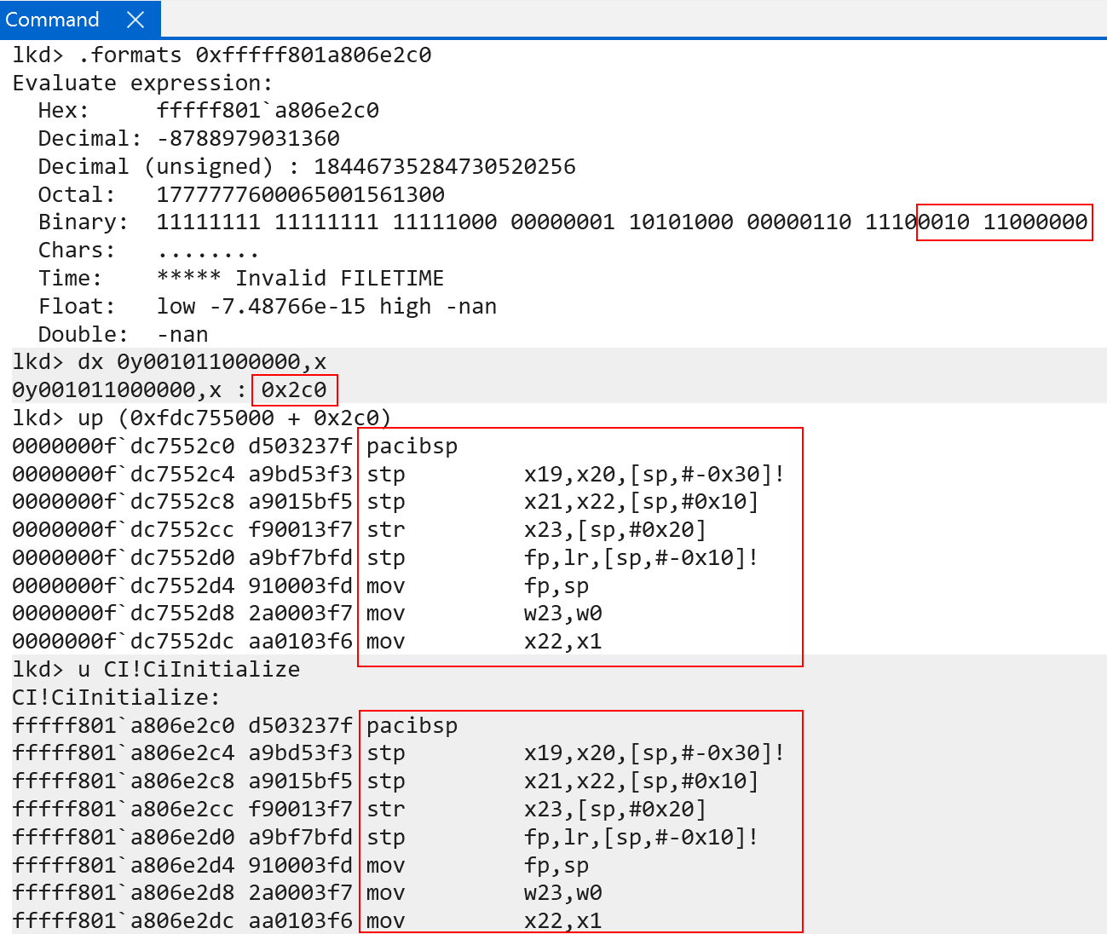The image size is (1107, 934).
Task: Click pacibsp at address fffff801`a806e2c0
Action: 412,726
